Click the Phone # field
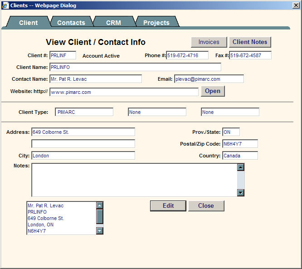Image resolution: width=302 pixels, height=269 pixels. pyautogui.click(x=187, y=55)
